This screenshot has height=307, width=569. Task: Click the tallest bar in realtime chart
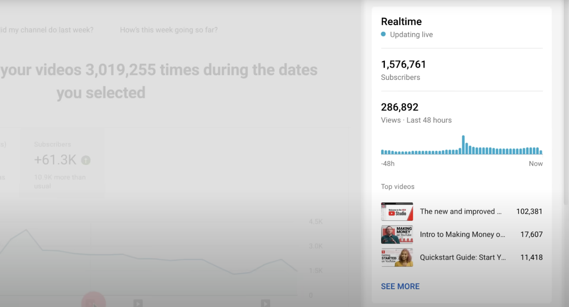(x=463, y=145)
